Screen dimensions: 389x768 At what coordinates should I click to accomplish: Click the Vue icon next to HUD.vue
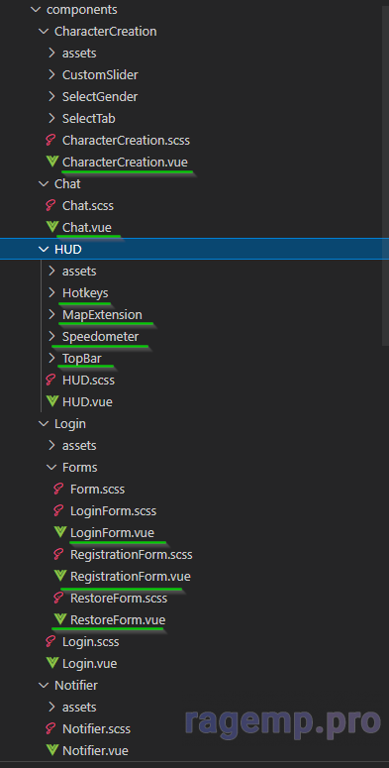pyautogui.click(x=51, y=401)
